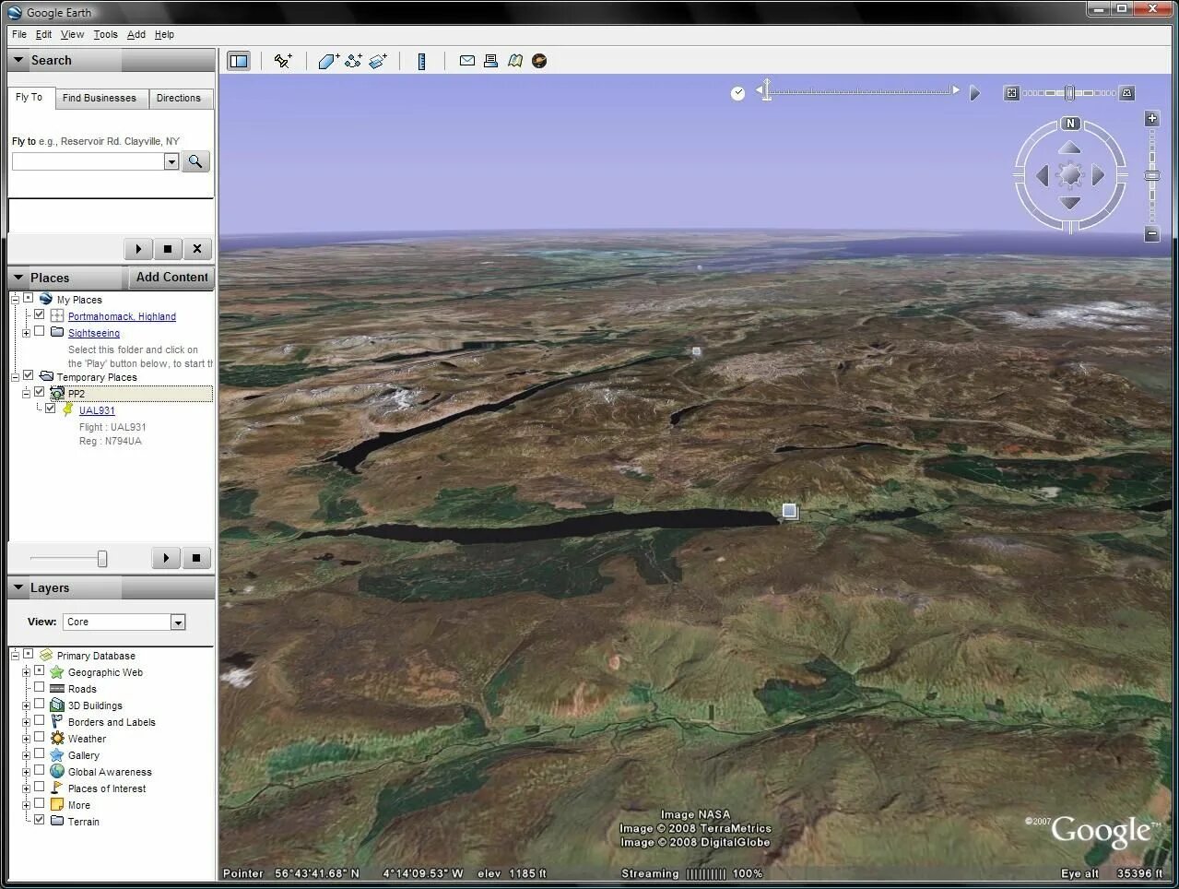Screen dimensions: 1179x889
Task: Open the UAL931 flight link
Action: click(x=97, y=410)
